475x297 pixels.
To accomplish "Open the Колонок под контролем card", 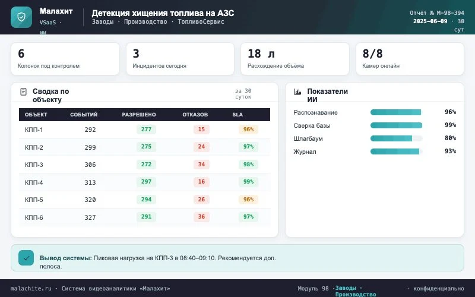I will (x=65, y=59).
